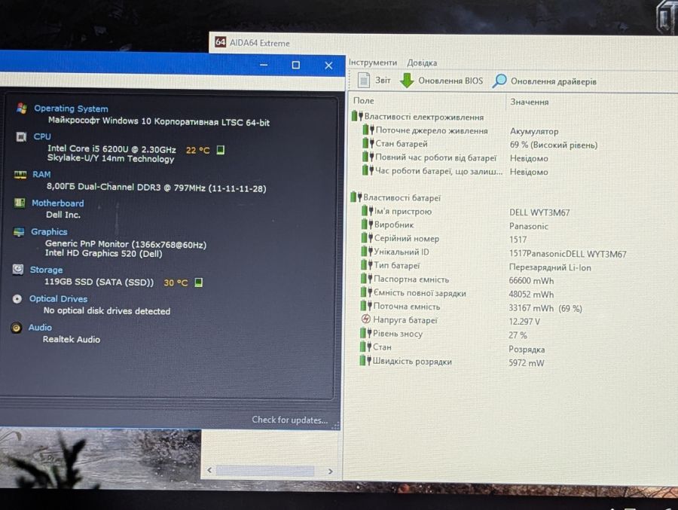Select the Серійний номер row

(x=444, y=238)
